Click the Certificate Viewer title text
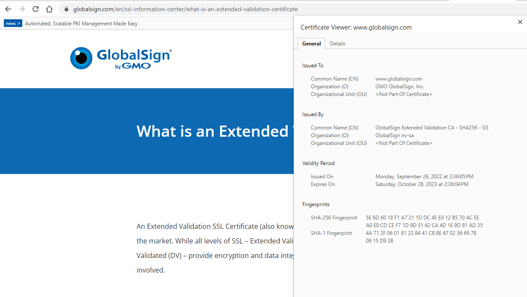Viewport: 527px width, 297px height. 356,27
